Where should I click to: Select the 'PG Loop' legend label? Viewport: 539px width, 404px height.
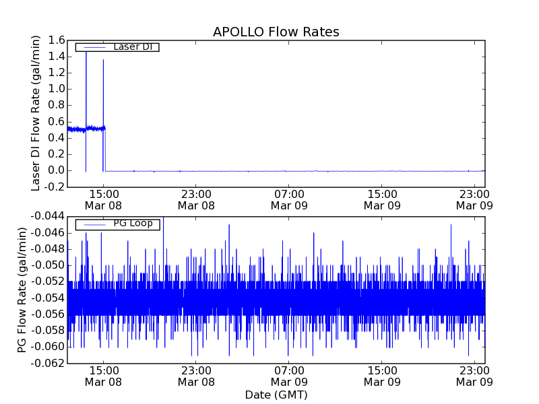tap(133, 224)
